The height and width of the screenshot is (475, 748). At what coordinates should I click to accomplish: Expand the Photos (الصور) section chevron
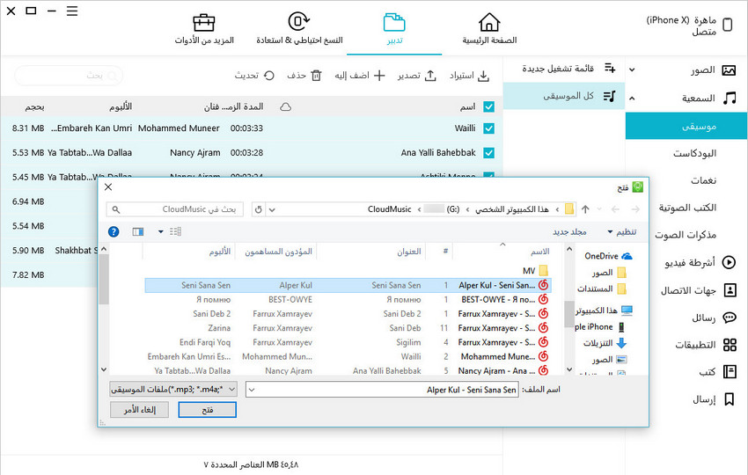point(632,70)
